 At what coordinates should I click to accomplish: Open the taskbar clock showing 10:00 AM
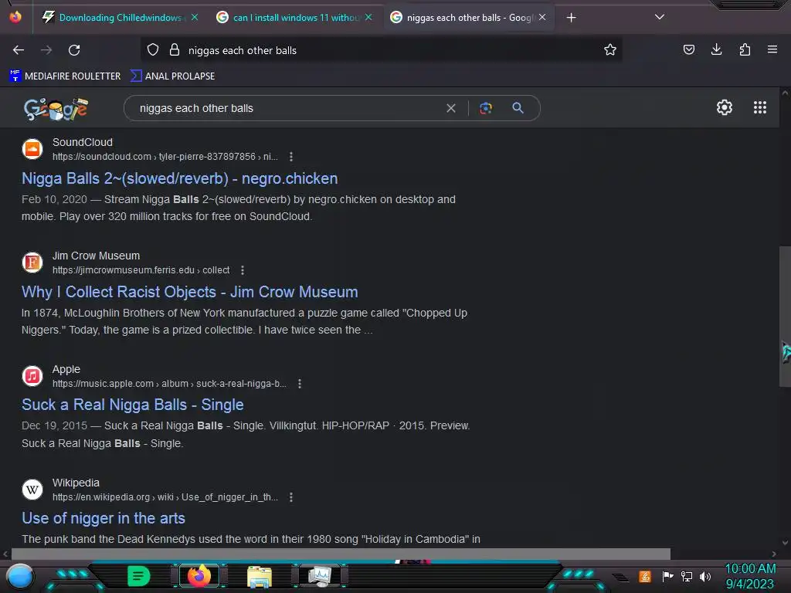(750, 576)
